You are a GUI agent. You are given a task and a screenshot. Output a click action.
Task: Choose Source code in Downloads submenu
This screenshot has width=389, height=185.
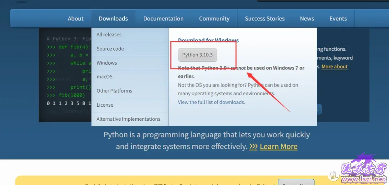coord(130,49)
